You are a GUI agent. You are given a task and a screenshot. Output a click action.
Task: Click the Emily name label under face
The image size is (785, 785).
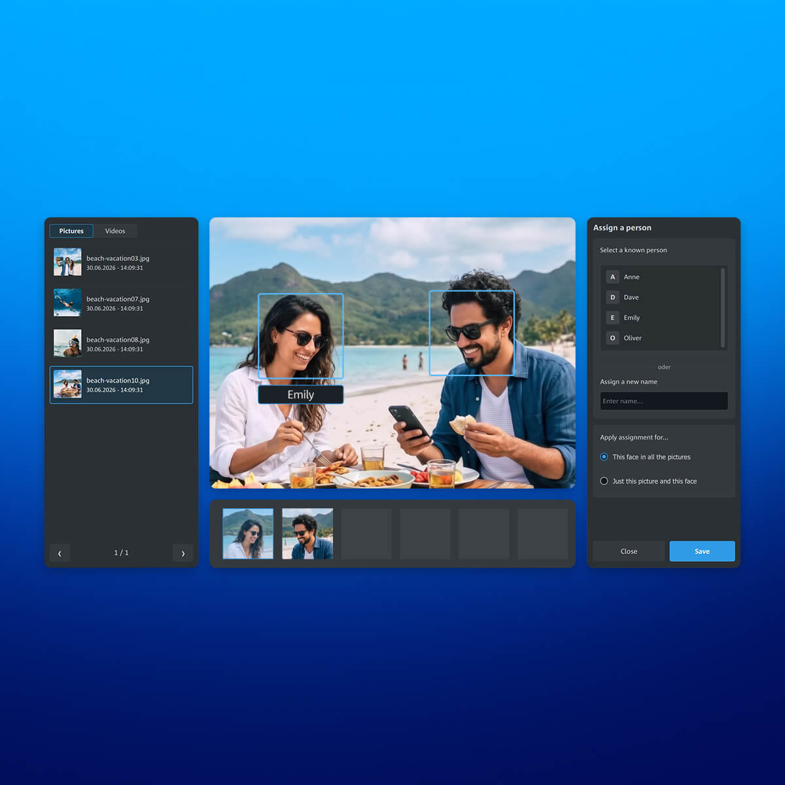click(x=301, y=394)
